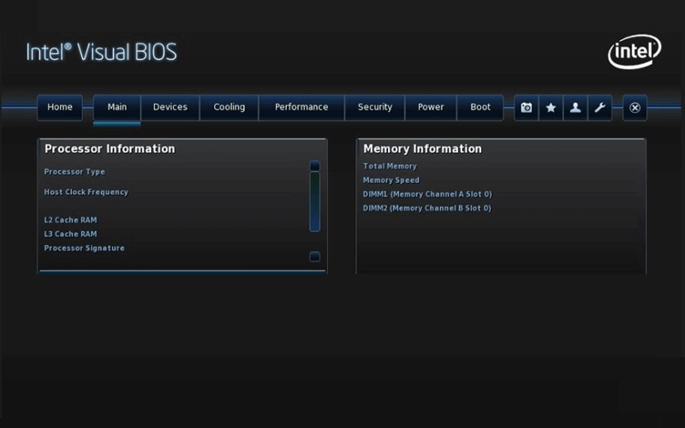This screenshot has height=428, width=685.
Task: Take a screenshot with the camera icon
Action: [x=527, y=108]
